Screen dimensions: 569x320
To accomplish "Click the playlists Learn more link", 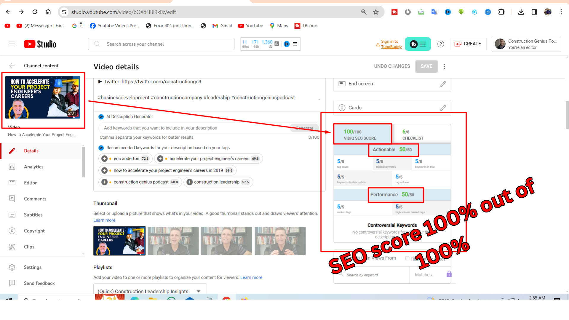I will (251, 277).
